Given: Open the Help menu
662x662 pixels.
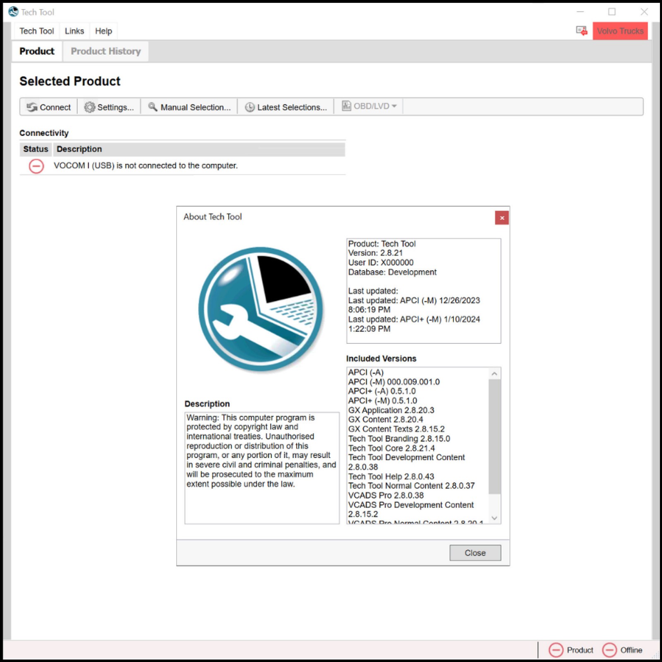Looking at the screenshot, I should [103, 31].
